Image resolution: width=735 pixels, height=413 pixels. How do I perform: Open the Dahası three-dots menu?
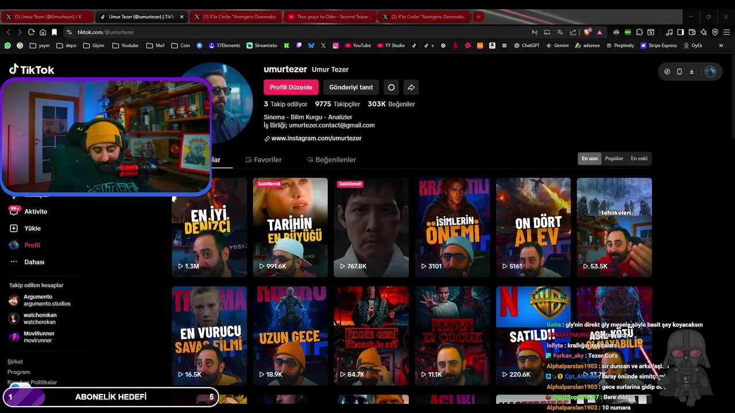(14, 262)
